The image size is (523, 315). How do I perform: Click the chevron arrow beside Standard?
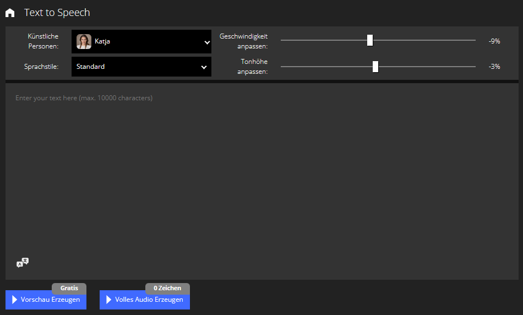(x=204, y=67)
